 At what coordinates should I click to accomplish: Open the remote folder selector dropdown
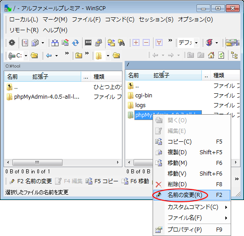click(x=108, y=56)
